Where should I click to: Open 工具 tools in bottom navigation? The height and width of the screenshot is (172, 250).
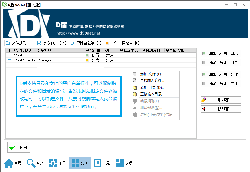pyautogui.click(x=58, y=163)
